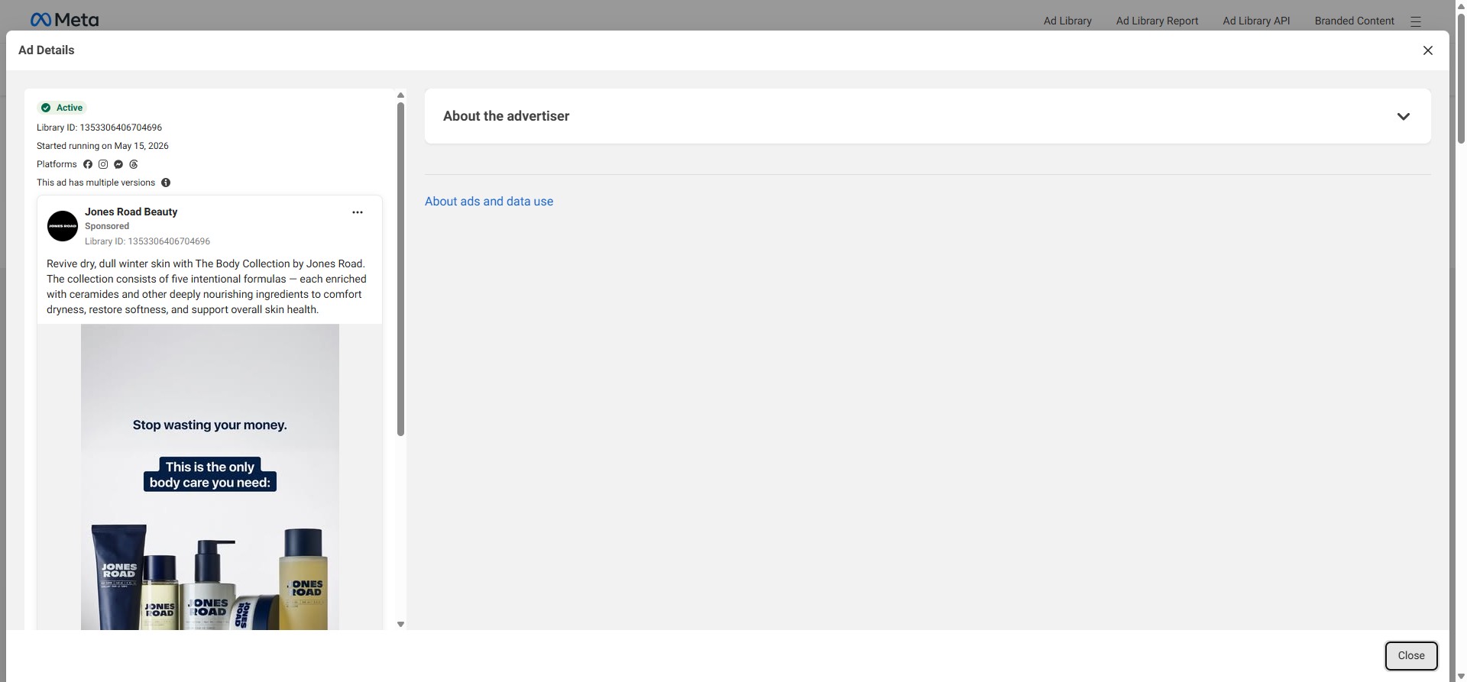Click the Close button
Viewport: 1467px width, 682px height.
tap(1411, 656)
